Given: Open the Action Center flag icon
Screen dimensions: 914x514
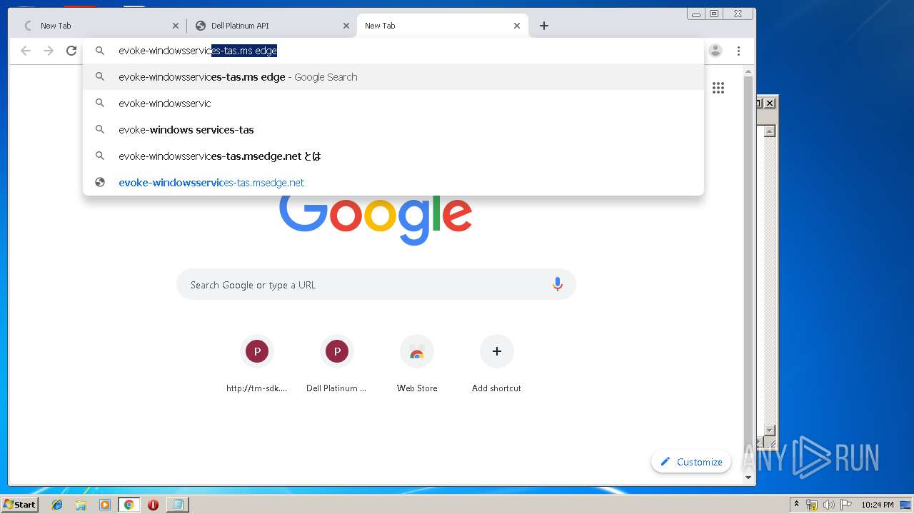Looking at the screenshot, I should [x=846, y=505].
